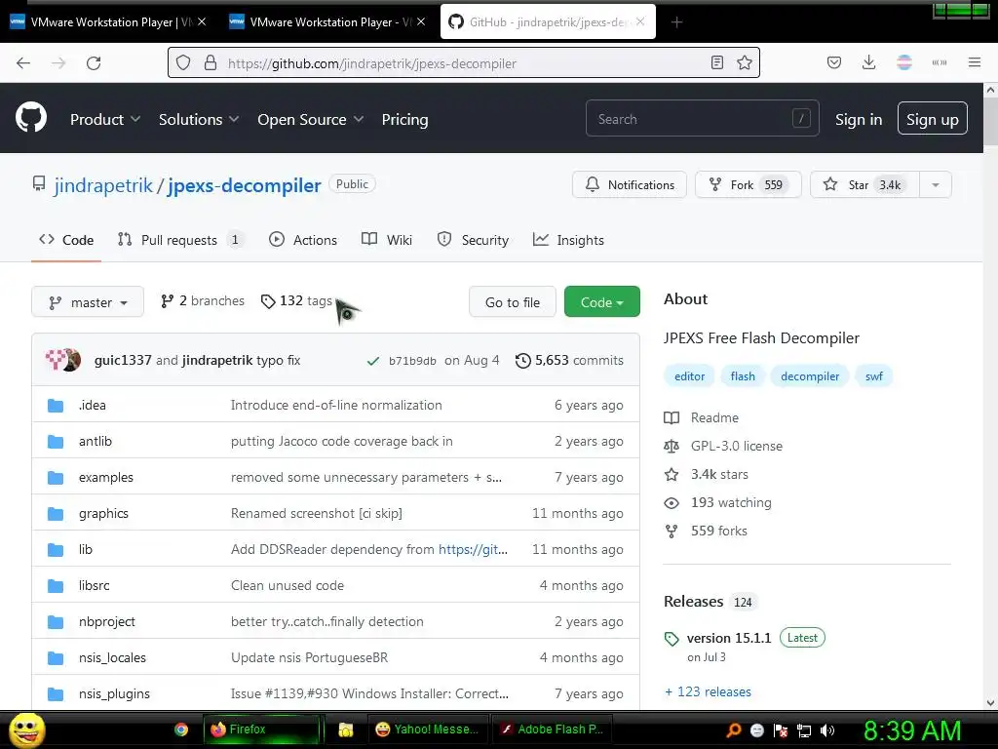Click the balance scale license icon
Viewport: 998px width, 749px height.
pyautogui.click(x=672, y=447)
